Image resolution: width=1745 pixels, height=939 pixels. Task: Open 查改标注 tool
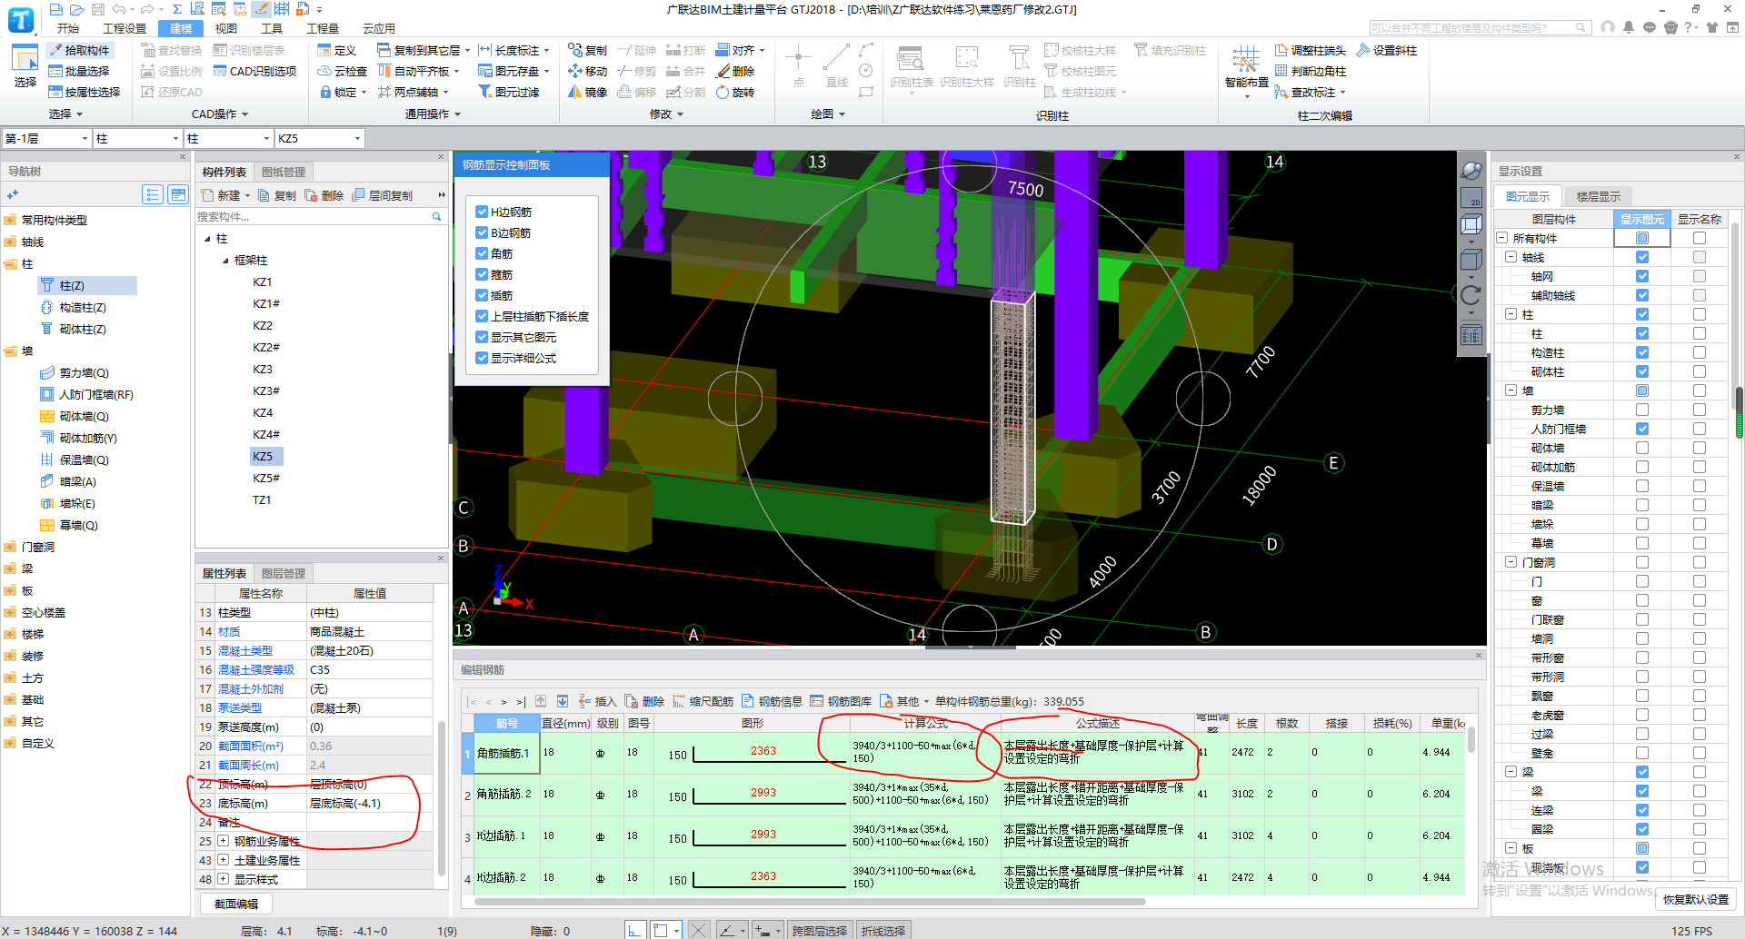[x=1310, y=92]
